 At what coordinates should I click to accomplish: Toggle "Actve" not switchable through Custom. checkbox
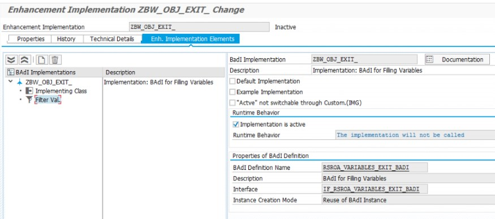click(233, 103)
